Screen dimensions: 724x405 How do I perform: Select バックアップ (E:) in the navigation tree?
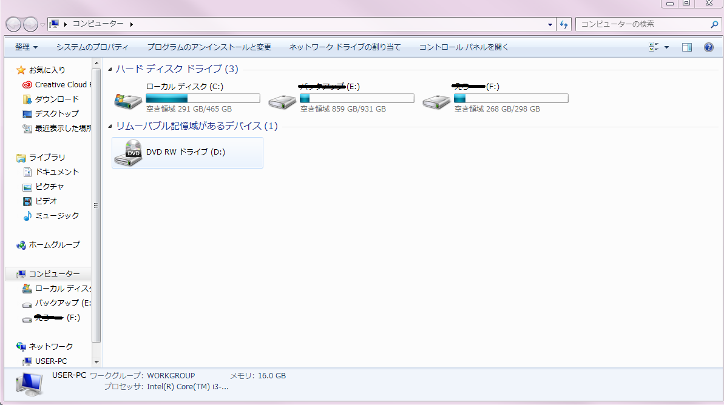pos(57,303)
